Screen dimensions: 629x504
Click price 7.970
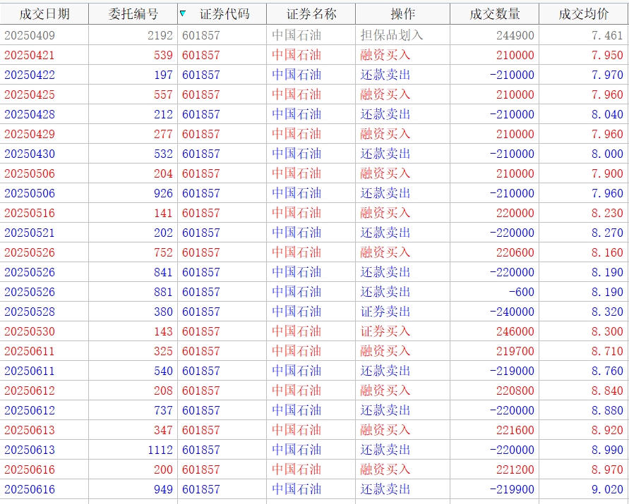[x=607, y=75]
